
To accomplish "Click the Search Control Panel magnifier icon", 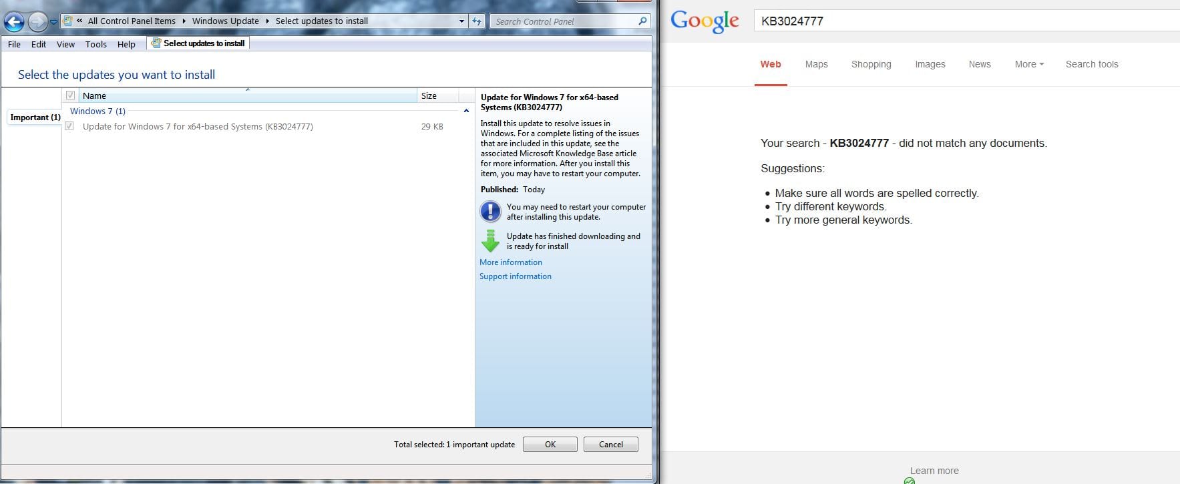I will [642, 21].
